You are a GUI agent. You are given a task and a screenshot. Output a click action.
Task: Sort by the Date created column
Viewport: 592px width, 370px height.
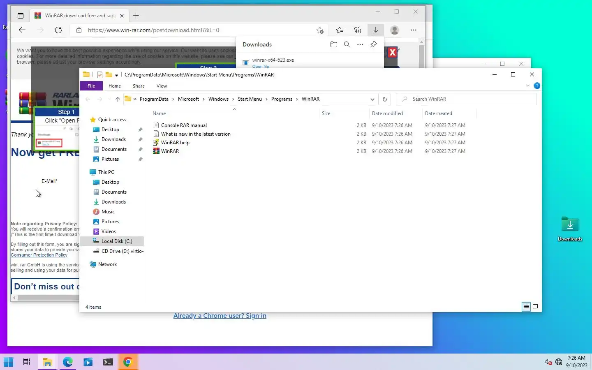click(x=449, y=113)
